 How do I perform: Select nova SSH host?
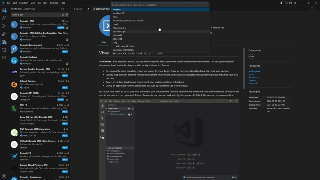160,17
